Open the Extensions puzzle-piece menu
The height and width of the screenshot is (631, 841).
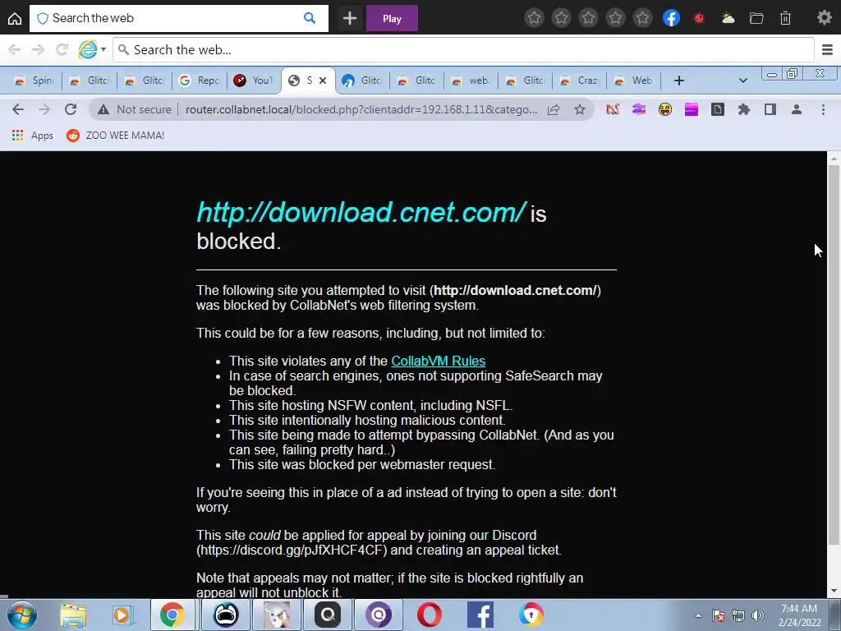(x=744, y=109)
